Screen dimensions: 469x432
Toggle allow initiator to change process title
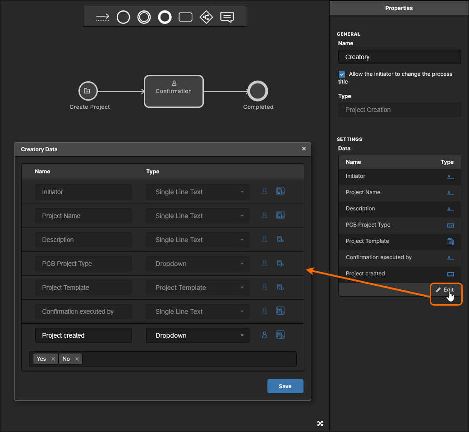pos(342,74)
